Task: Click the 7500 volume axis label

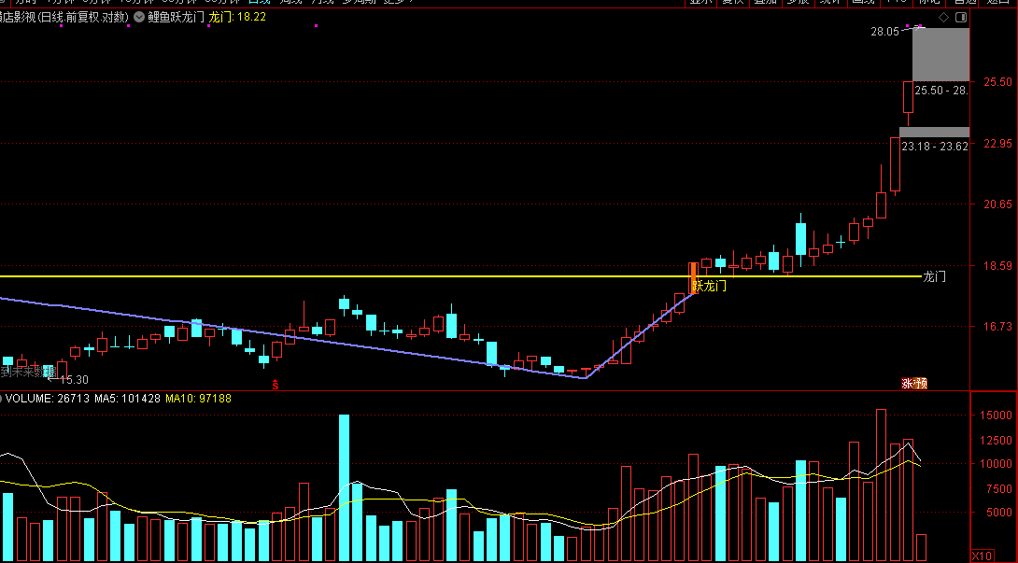Action: (999, 489)
